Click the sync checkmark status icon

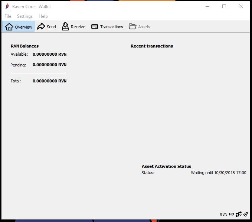tap(245, 214)
